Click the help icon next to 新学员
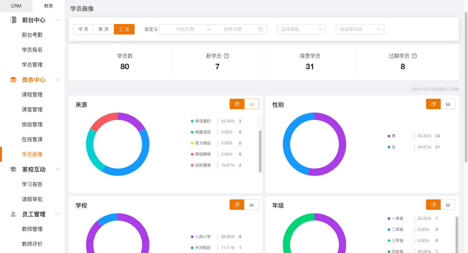The image size is (468, 253). [226, 56]
